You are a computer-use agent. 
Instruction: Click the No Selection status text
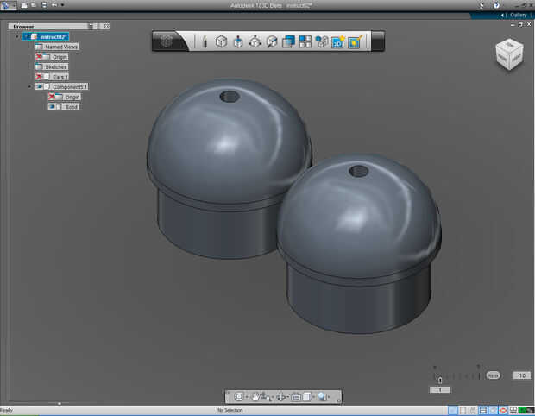point(230,410)
